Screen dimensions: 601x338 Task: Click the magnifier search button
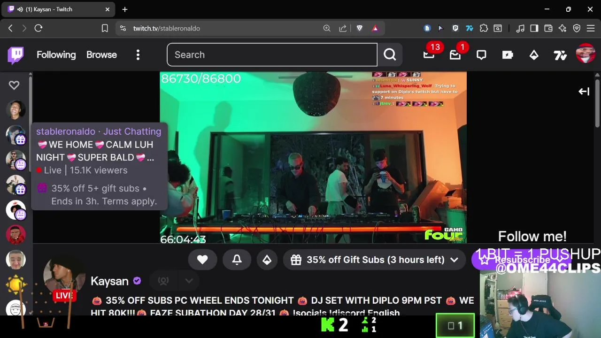pos(390,55)
